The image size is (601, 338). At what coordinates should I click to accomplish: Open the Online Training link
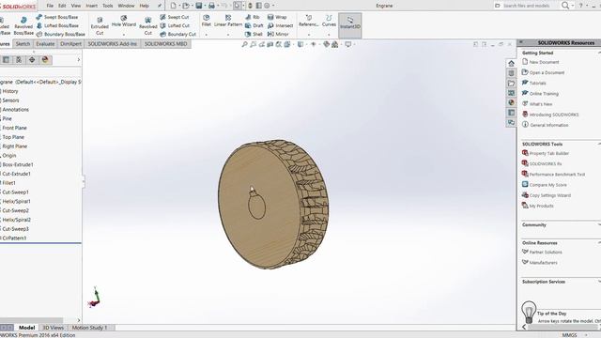click(544, 94)
